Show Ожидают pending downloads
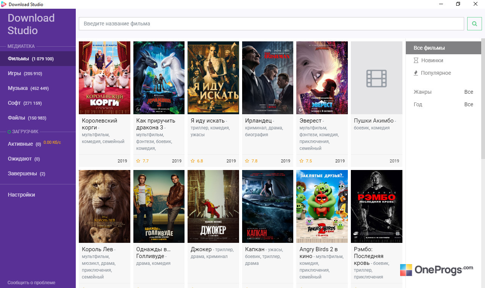Image resolution: width=485 pixels, height=288 pixels. click(x=38, y=159)
